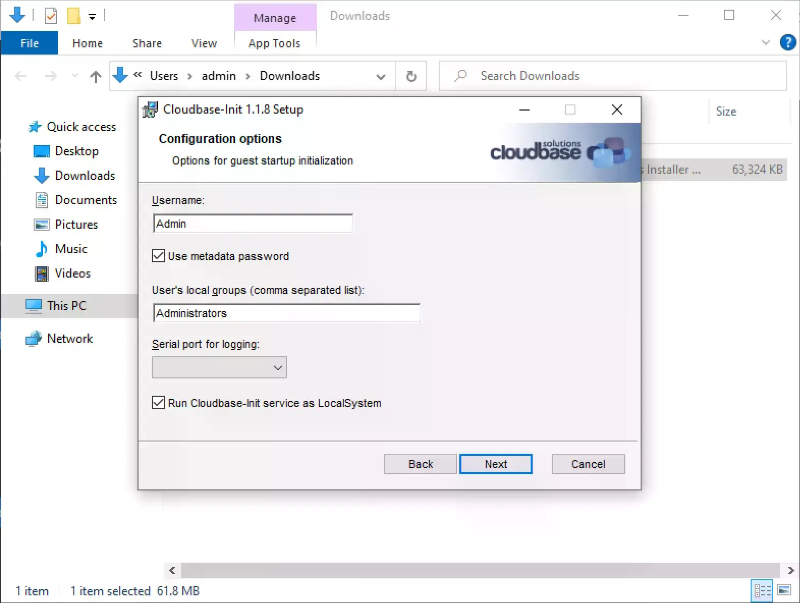Open the File menu

pyautogui.click(x=30, y=43)
